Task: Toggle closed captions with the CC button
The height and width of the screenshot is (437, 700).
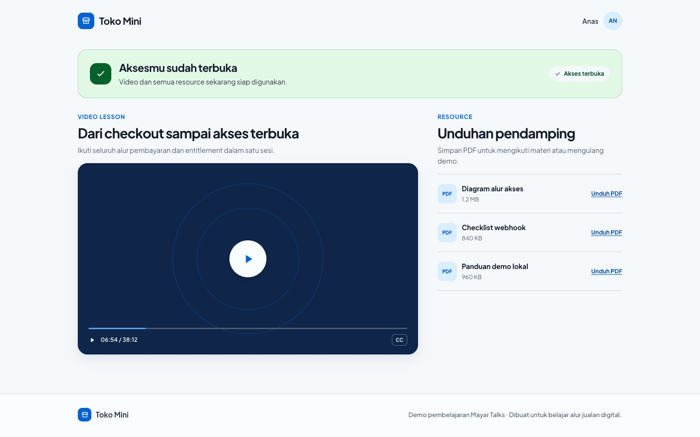Action: 400,340
